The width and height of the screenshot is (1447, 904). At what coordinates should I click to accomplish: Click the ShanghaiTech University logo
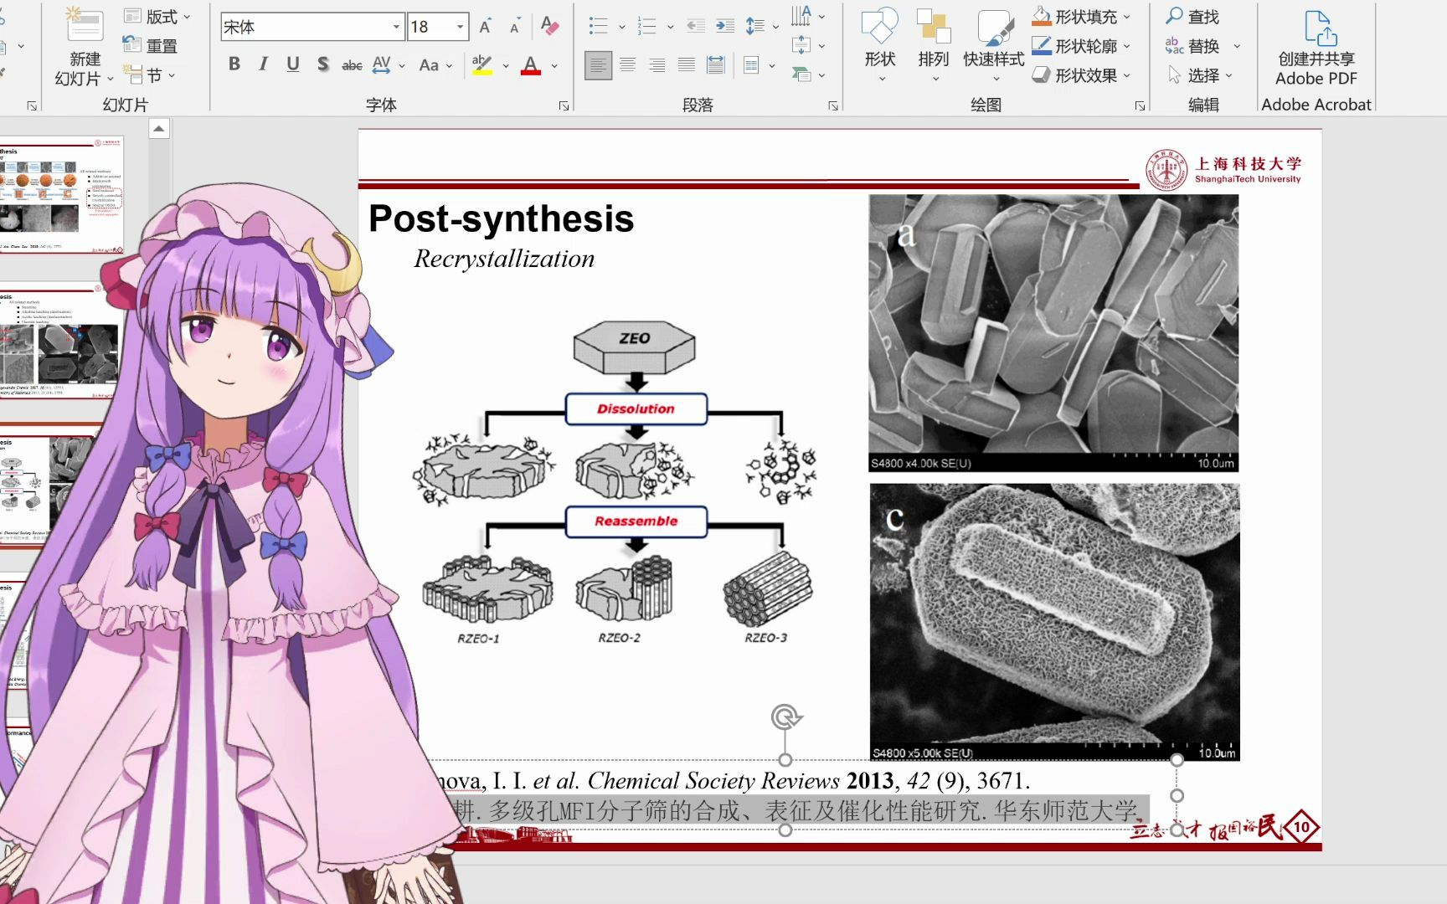pyautogui.click(x=1223, y=170)
